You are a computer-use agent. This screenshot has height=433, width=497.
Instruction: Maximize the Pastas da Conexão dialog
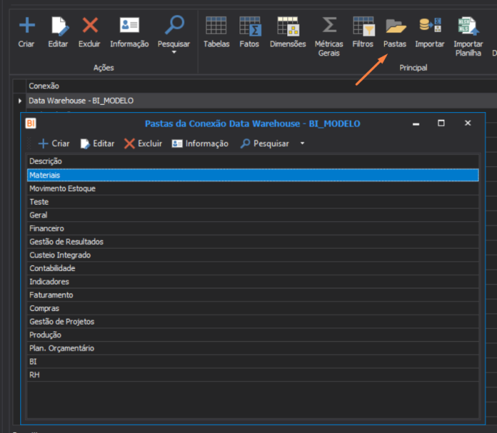pos(441,124)
